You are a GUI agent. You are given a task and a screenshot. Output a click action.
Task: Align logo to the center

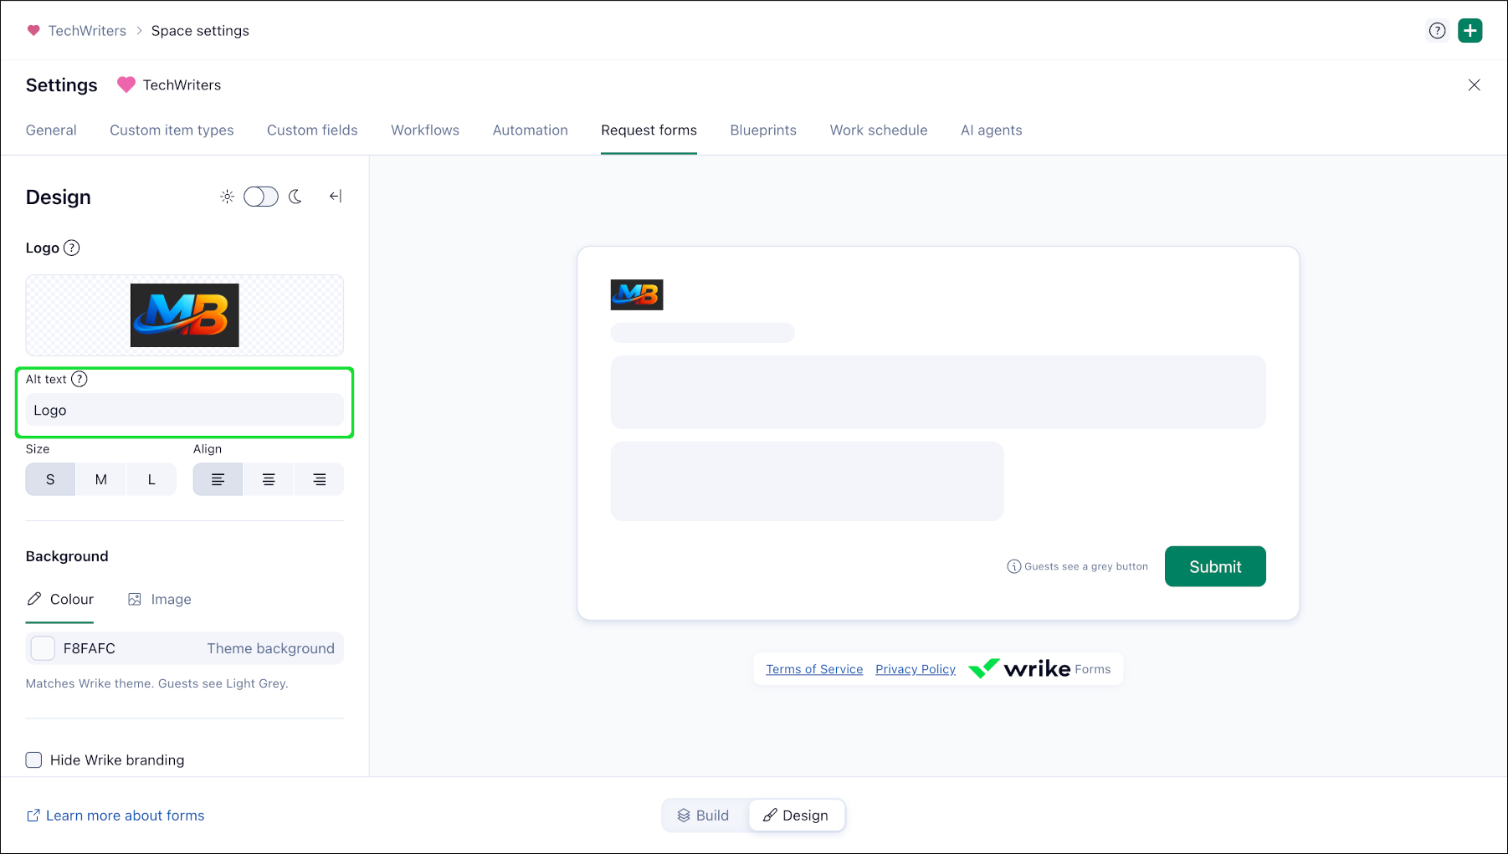269,479
